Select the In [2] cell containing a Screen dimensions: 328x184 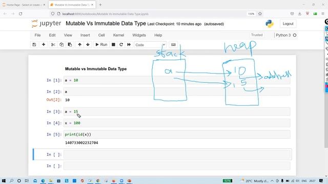(x=177, y=92)
